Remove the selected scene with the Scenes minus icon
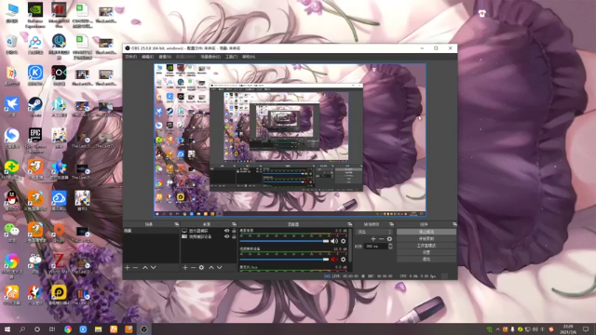The height and width of the screenshot is (335, 596). (135, 268)
